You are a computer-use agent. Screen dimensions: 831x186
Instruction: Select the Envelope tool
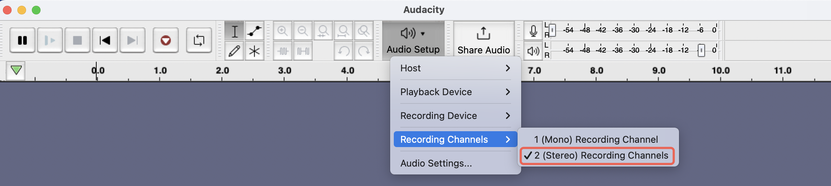coord(254,31)
